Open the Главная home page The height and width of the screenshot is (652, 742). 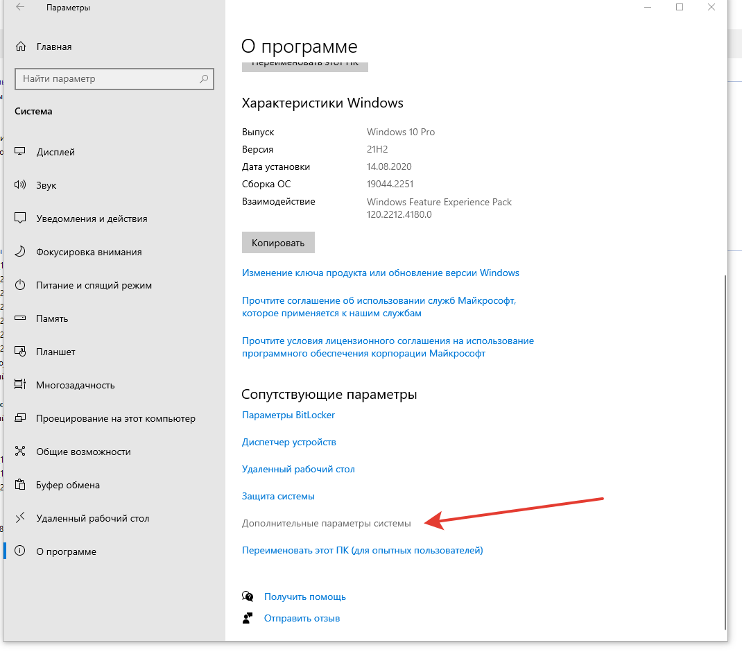pyautogui.click(x=54, y=47)
